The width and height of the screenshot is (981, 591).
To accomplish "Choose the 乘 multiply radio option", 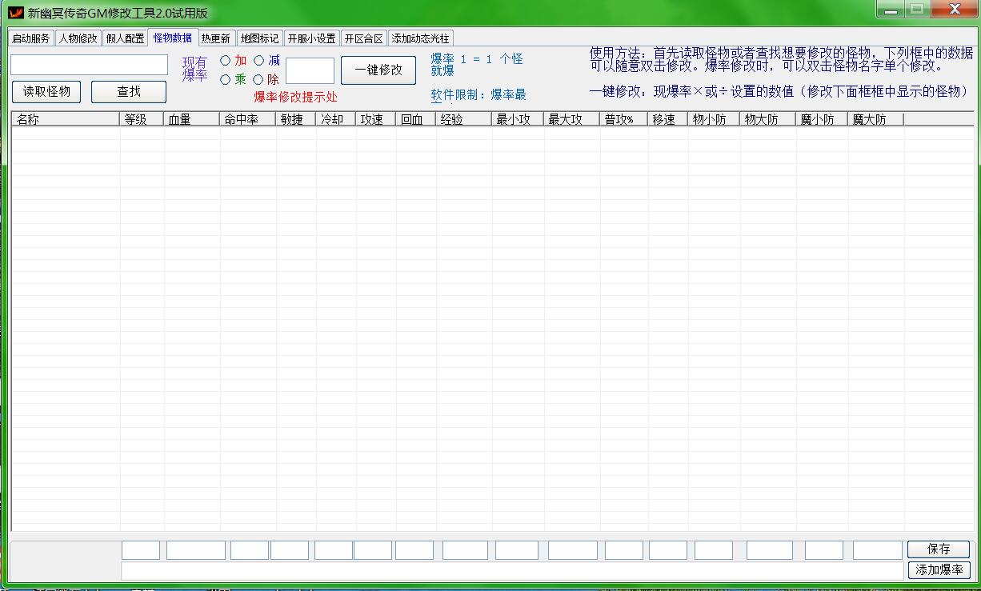I will click(226, 80).
